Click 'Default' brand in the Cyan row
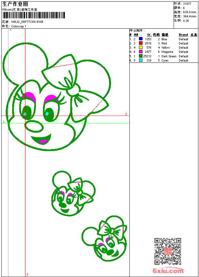199x277 pixels. click(x=184, y=61)
